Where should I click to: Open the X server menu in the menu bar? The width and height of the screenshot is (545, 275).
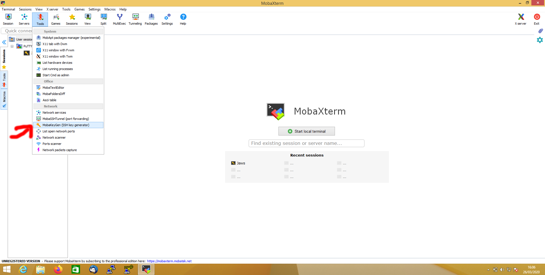(x=52, y=9)
